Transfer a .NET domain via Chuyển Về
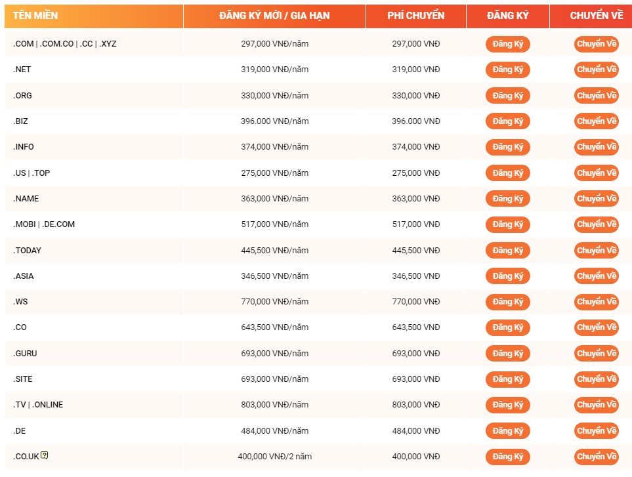Viewport: 632px width, 477px height. [596, 70]
